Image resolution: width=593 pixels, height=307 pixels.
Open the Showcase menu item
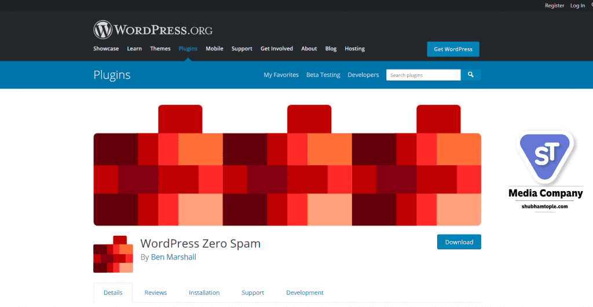click(106, 49)
